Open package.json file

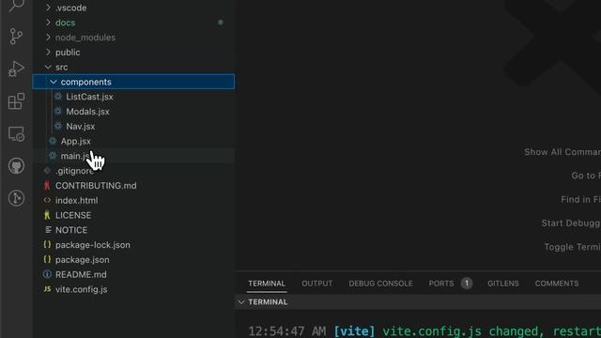coord(133,260)
